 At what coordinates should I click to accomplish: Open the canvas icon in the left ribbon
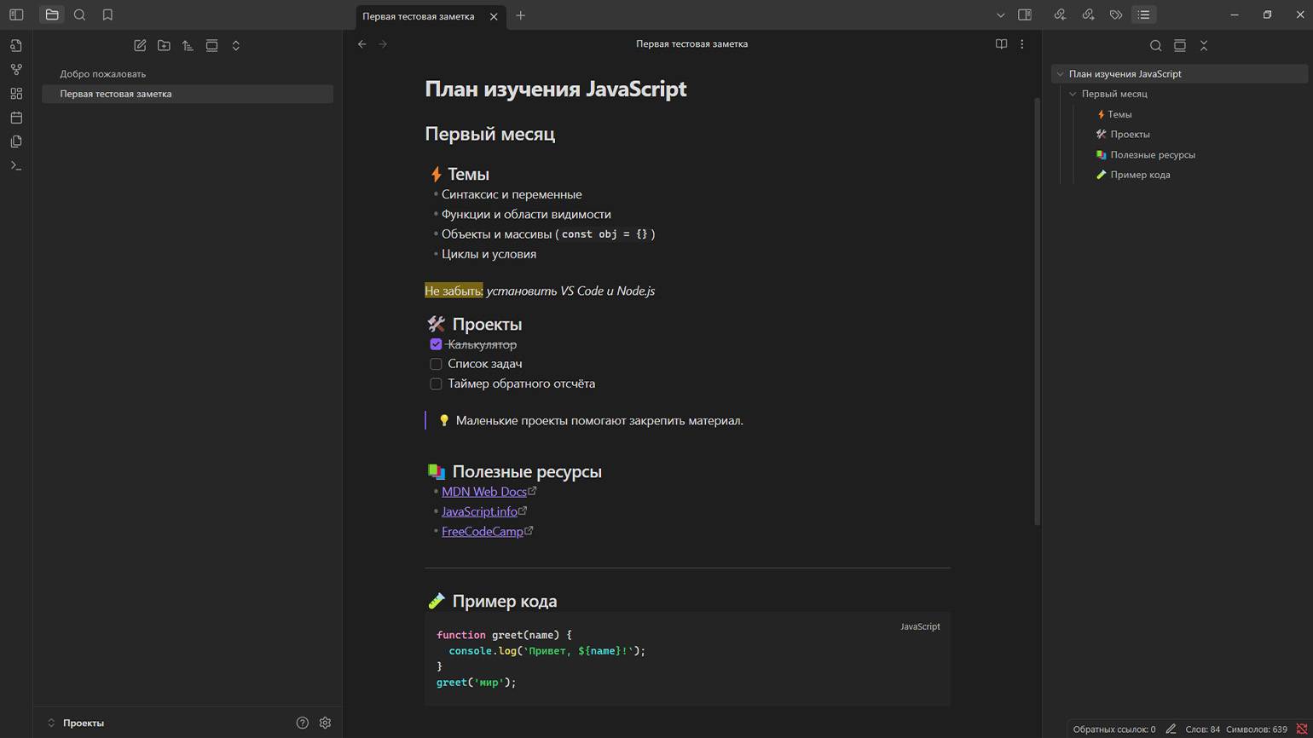coord(16,94)
